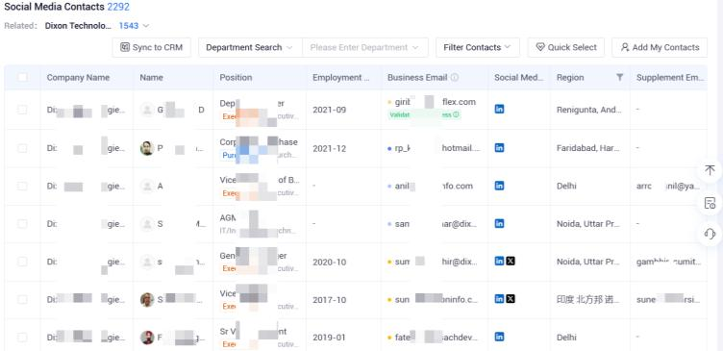Open LinkedIn icon in the 2017-10 row

(x=499, y=299)
